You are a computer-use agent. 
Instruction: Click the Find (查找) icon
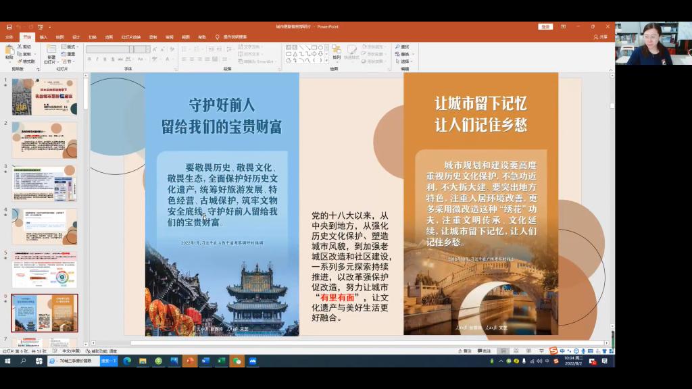(403, 47)
